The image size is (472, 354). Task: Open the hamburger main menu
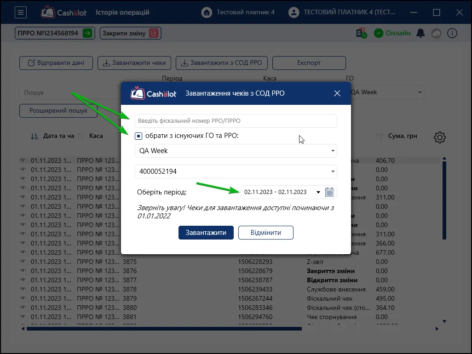(20, 12)
